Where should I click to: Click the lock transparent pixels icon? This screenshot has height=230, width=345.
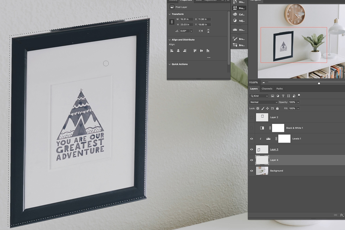(x=258, y=108)
